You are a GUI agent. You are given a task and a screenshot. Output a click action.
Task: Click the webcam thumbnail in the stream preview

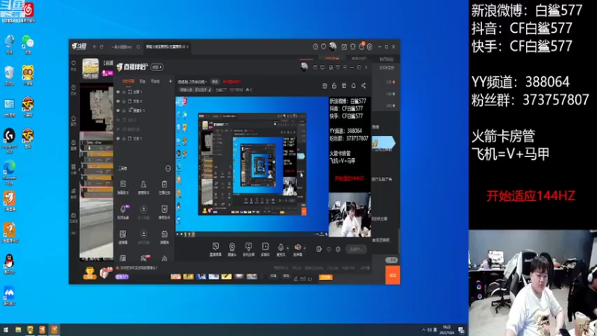(x=349, y=214)
